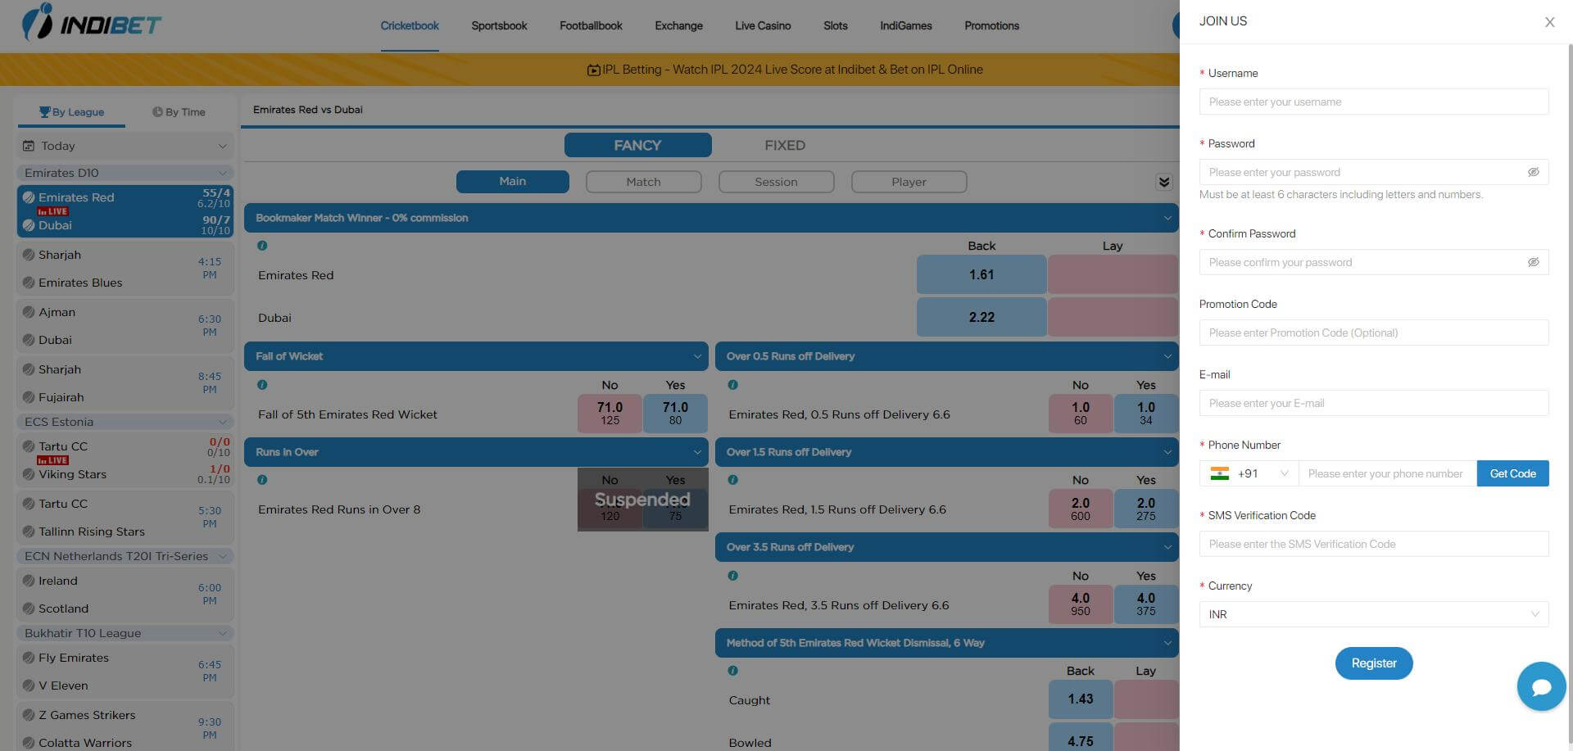Screen dimensions: 1573x751
Task: Click the trophy icon on By League tab
Action: [x=45, y=111]
